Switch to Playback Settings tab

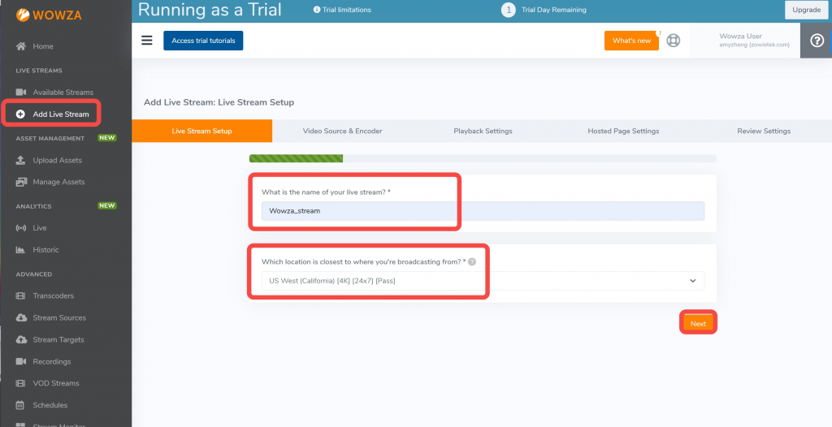[x=483, y=131]
